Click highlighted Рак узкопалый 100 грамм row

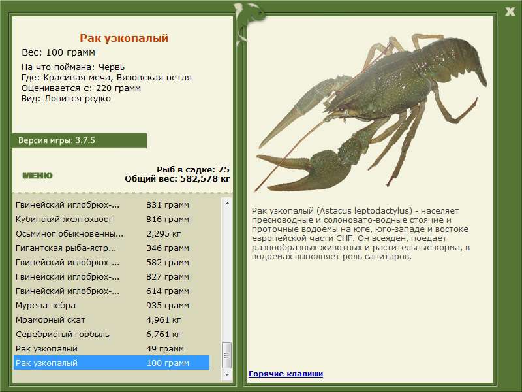[x=111, y=363]
